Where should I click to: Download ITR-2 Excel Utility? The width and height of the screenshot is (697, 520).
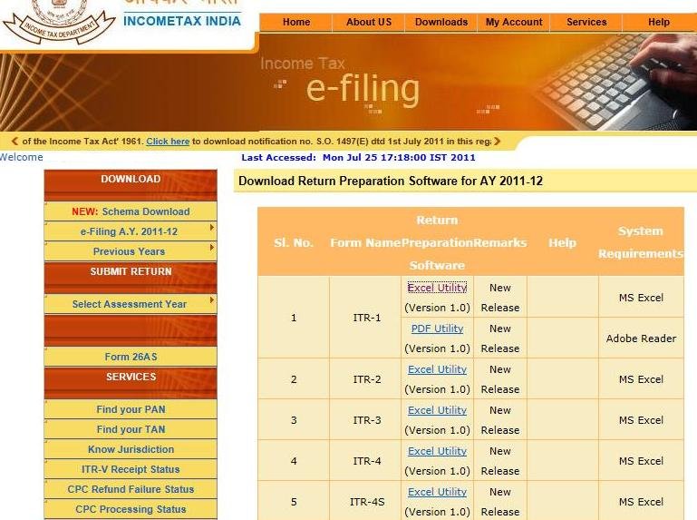pyautogui.click(x=437, y=369)
